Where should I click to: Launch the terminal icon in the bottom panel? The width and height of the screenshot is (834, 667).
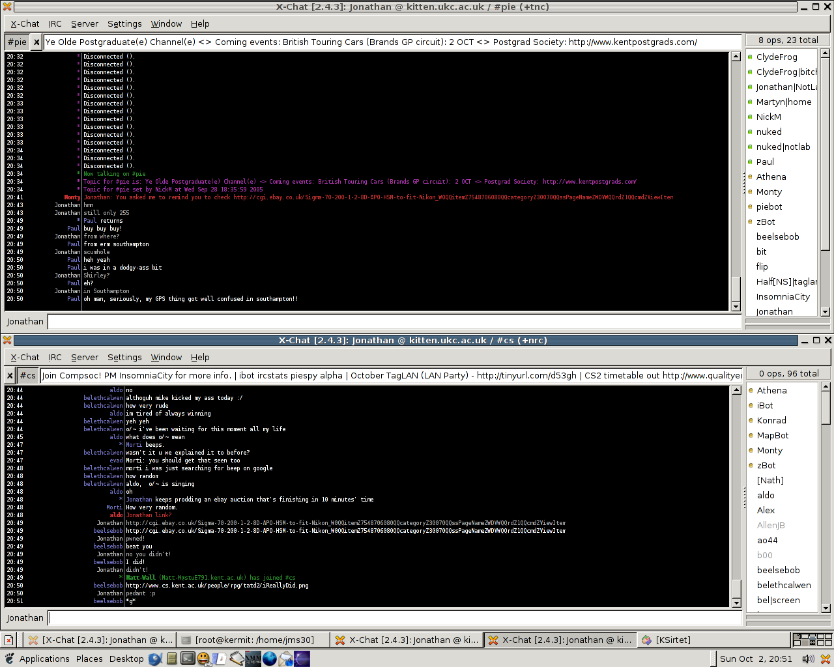[188, 659]
